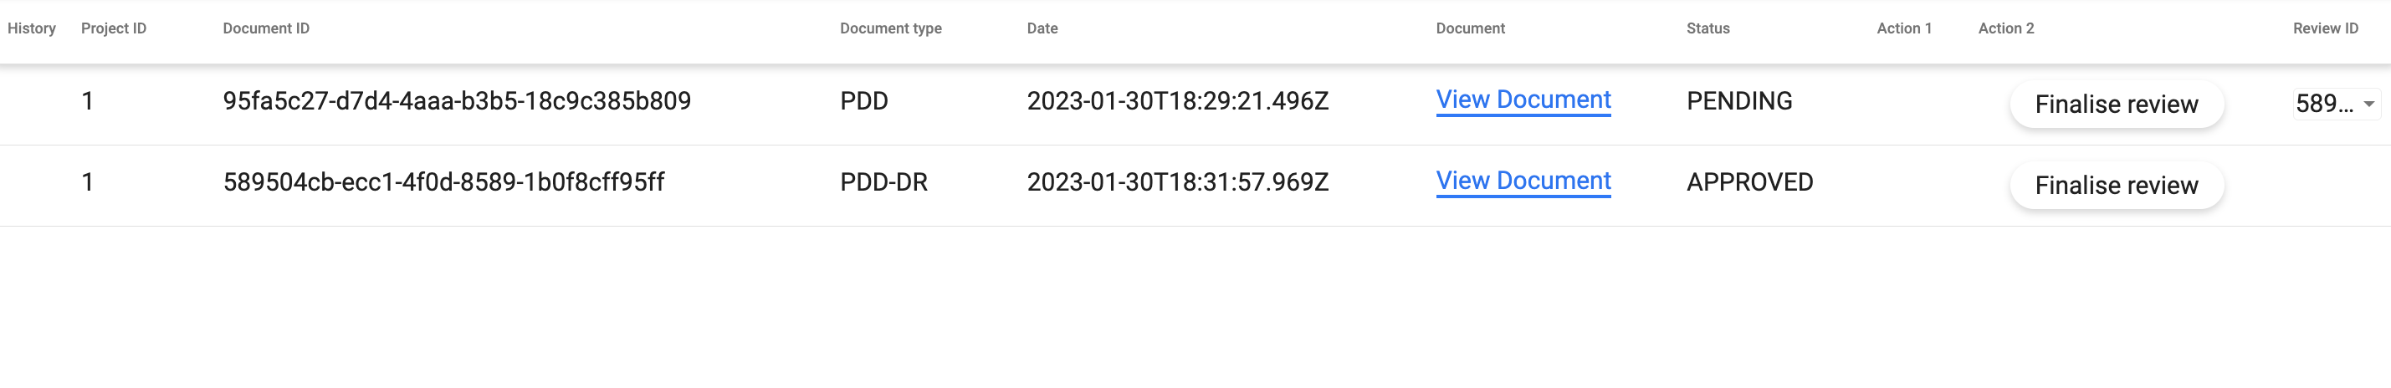Open View Document link for PDD-DR row
This screenshot has width=2391, height=388.
(x=1523, y=181)
